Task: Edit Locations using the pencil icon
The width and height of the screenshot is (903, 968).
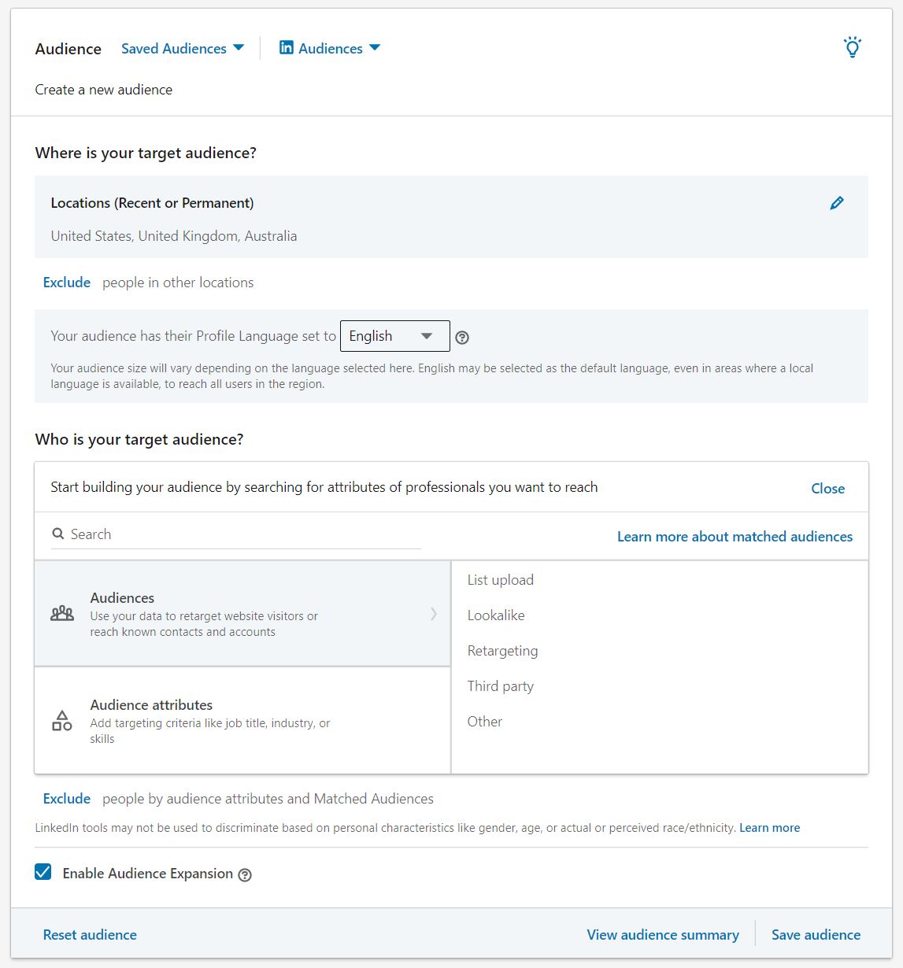Action: tap(837, 202)
